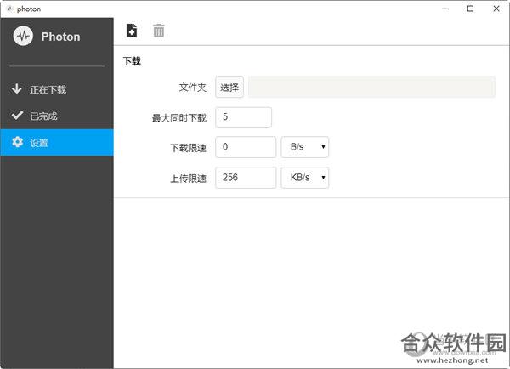Close the photon window

[496, 9]
